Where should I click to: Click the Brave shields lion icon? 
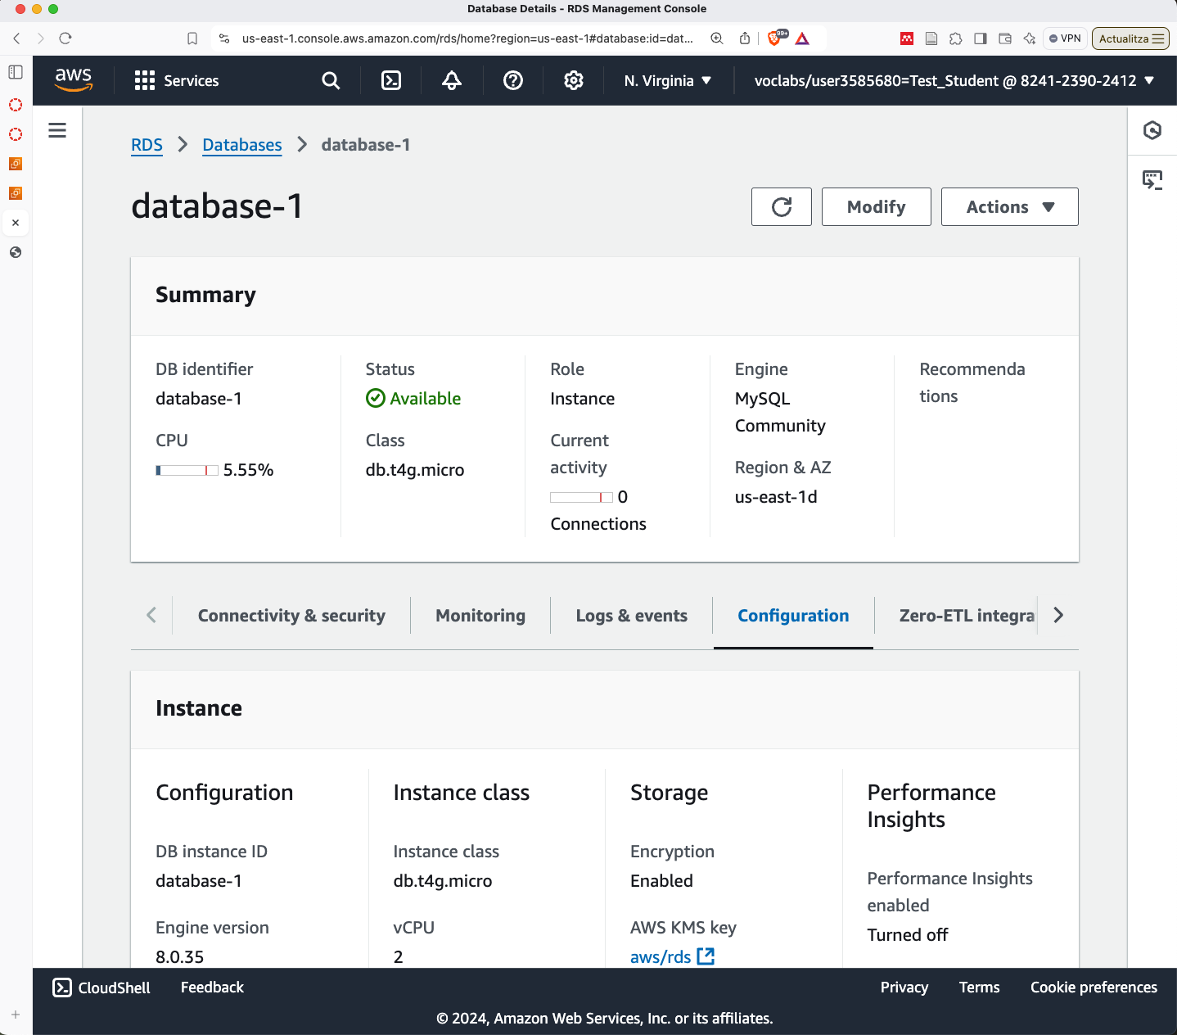774,38
